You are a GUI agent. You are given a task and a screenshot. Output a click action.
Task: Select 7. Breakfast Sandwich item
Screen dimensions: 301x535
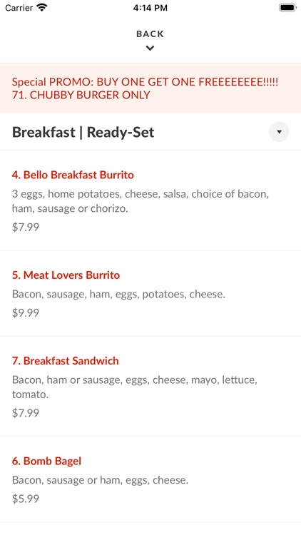point(66,361)
